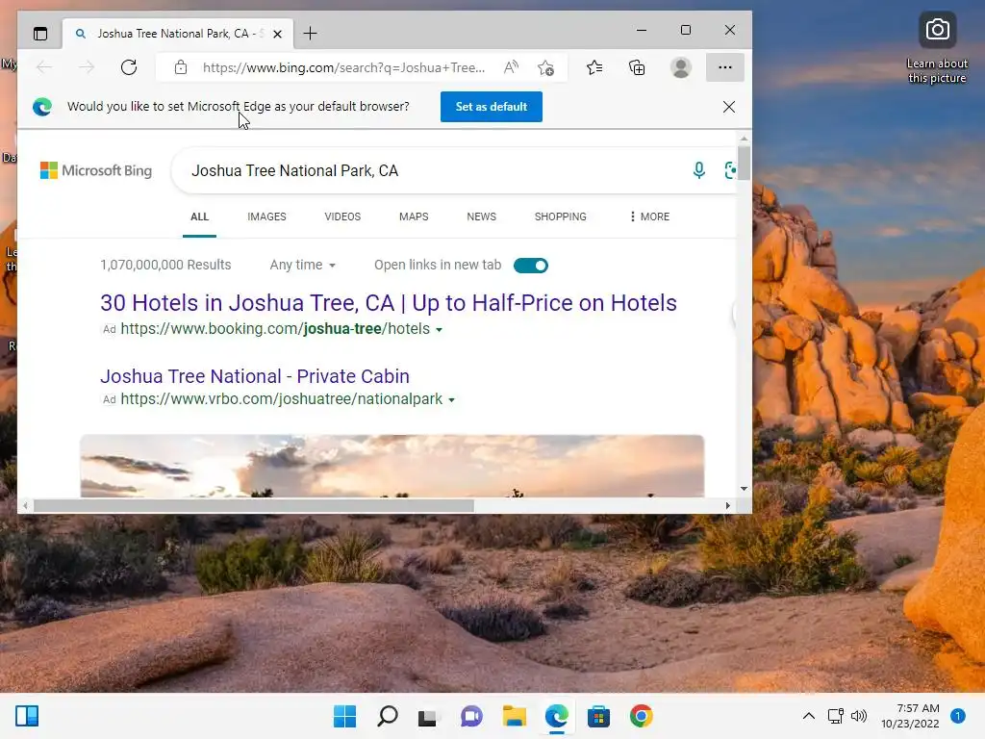
Task: Click 1,070,000,000 Results count text
Action: 165,266
